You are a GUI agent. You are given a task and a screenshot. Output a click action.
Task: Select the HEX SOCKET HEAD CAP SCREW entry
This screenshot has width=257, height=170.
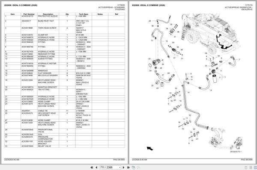coord(47,114)
